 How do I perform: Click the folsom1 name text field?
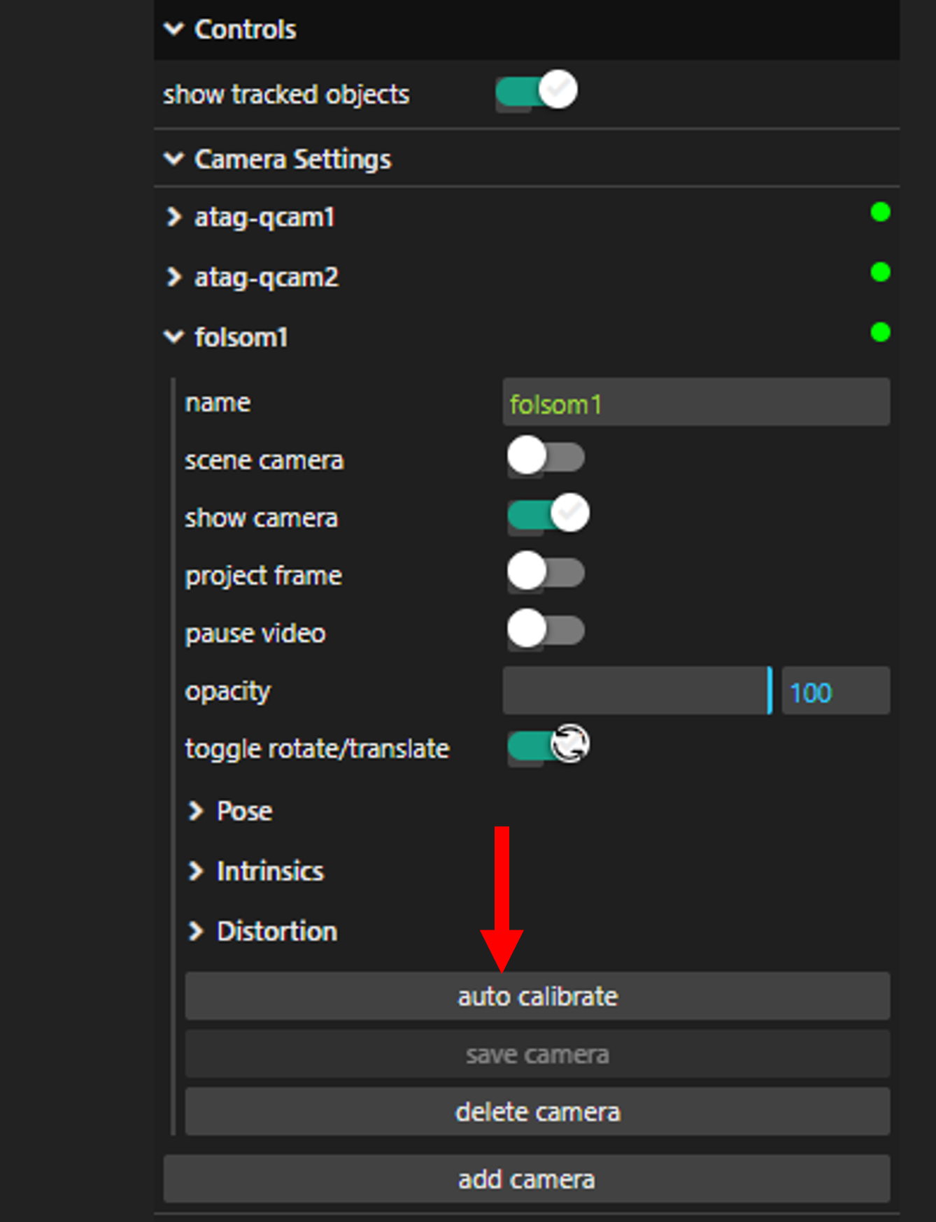(695, 403)
